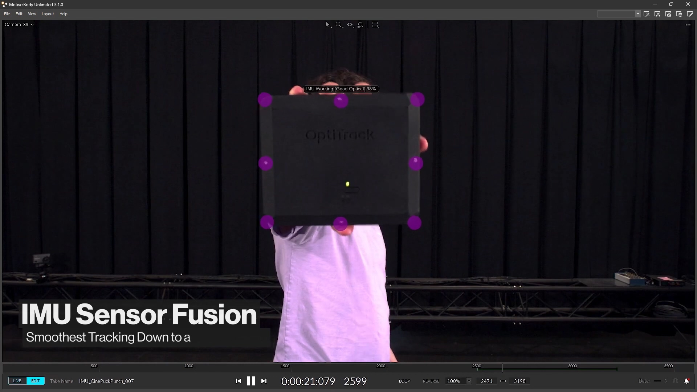The image size is (697, 392).
Task: Open the camera capture layout icon
Action: point(668,14)
